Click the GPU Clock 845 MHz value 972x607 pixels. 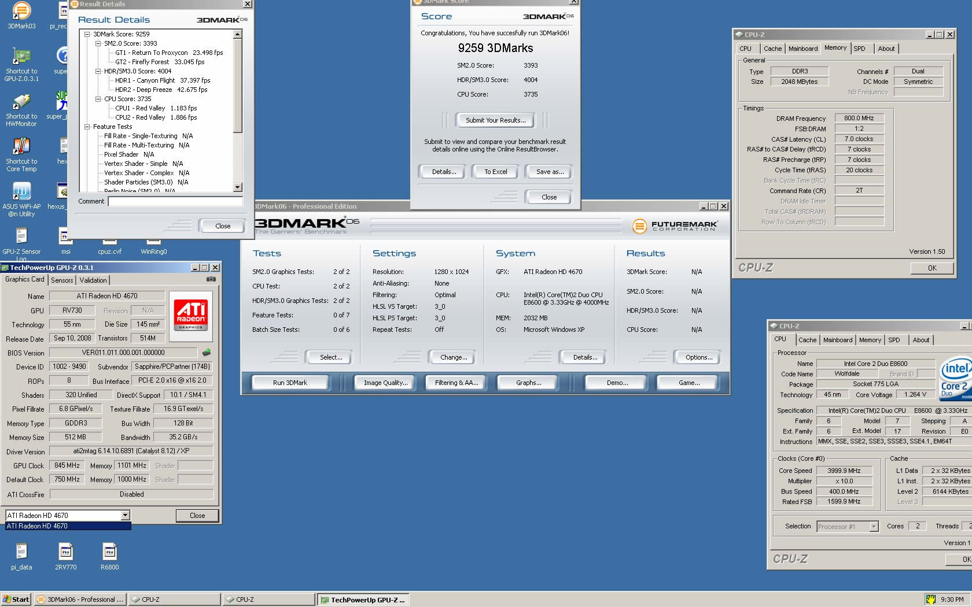(67, 465)
